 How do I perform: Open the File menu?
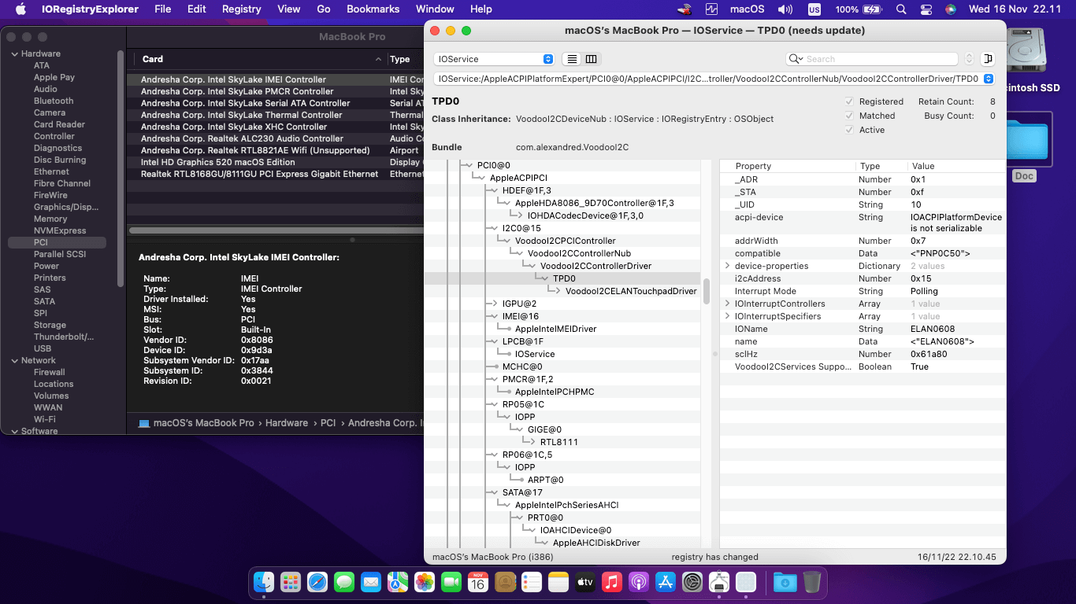click(x=163, y=9)
